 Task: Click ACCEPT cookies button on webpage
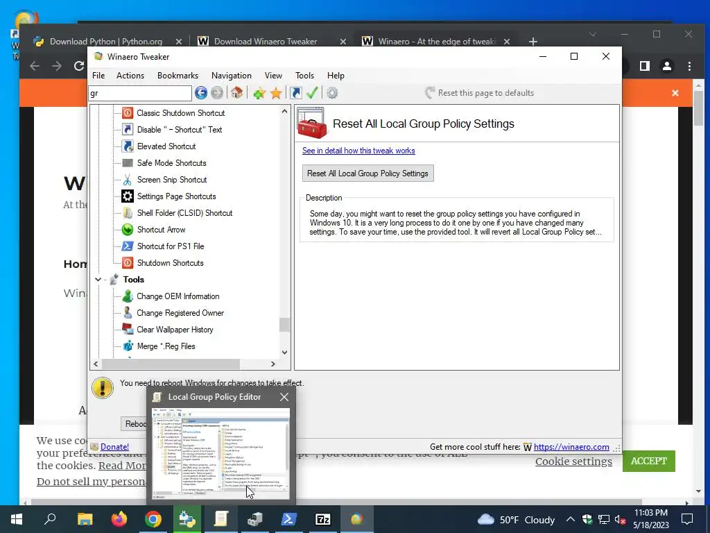point(649,461)
